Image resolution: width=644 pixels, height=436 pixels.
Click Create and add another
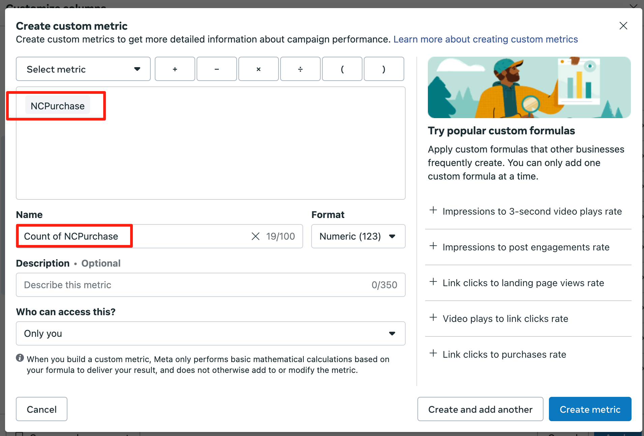pyautogui.click(x=480, y=409)
